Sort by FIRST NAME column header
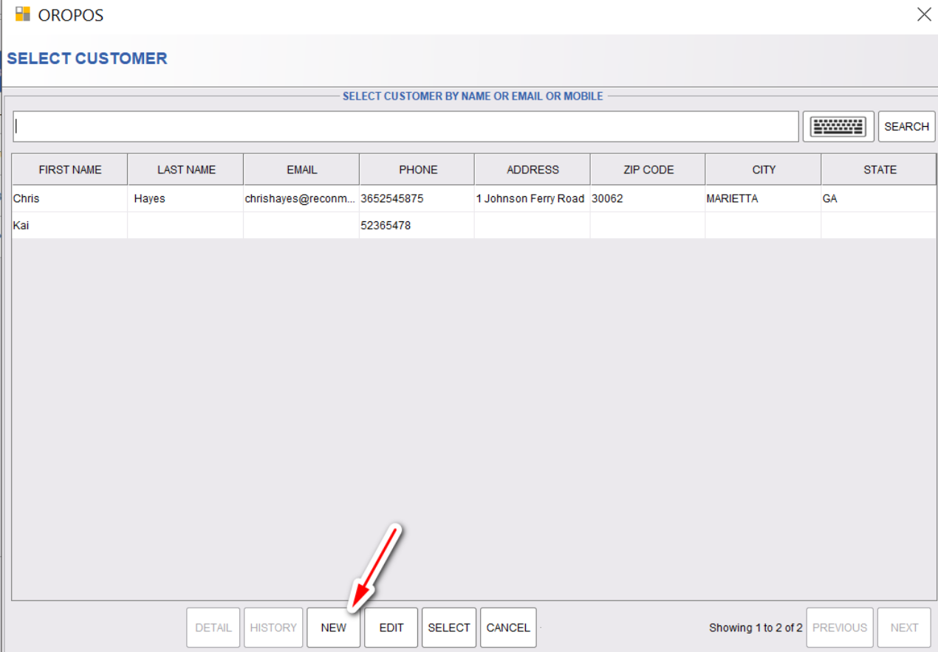Image resolution: width=938 pixels, height=652 pixels. click(70, 170)
